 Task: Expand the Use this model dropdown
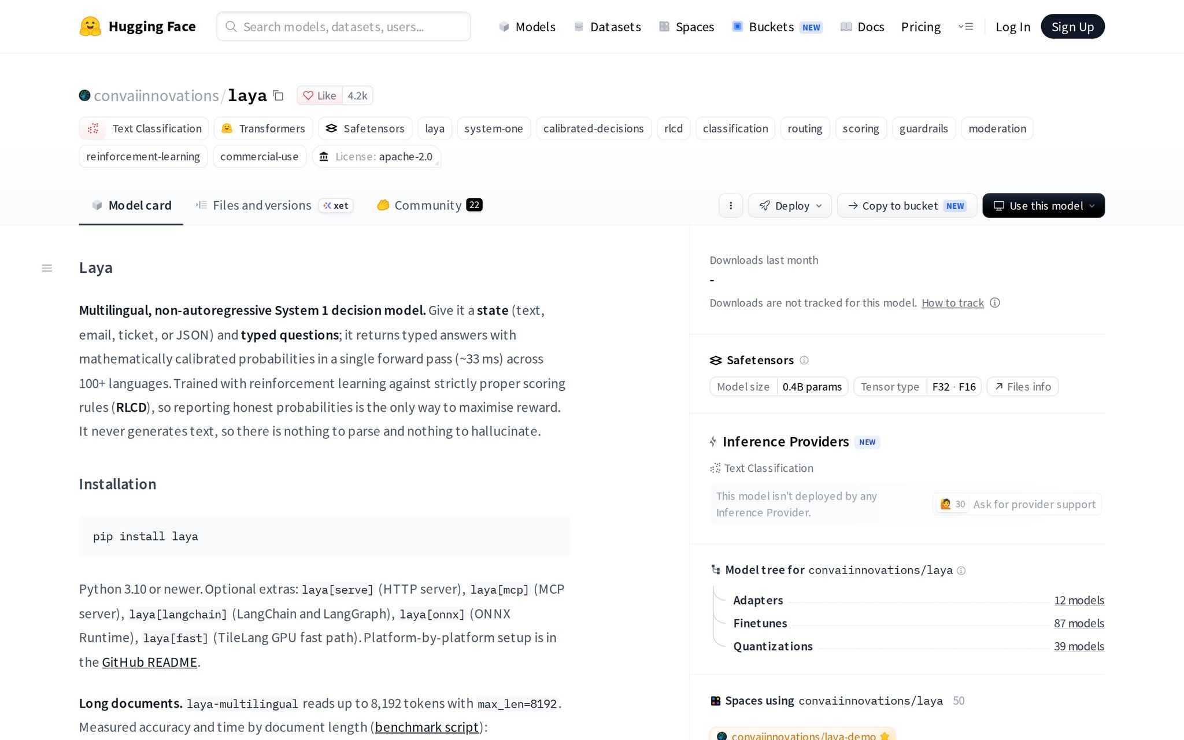[1044, 206]
